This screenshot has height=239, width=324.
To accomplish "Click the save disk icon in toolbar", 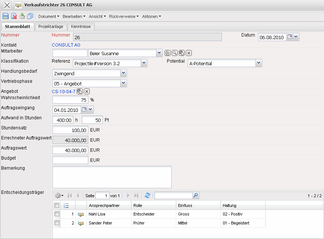I will pos(6,16).
